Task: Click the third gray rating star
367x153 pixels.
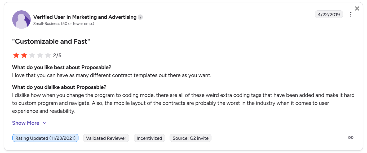Action: (x=32, y=55)
